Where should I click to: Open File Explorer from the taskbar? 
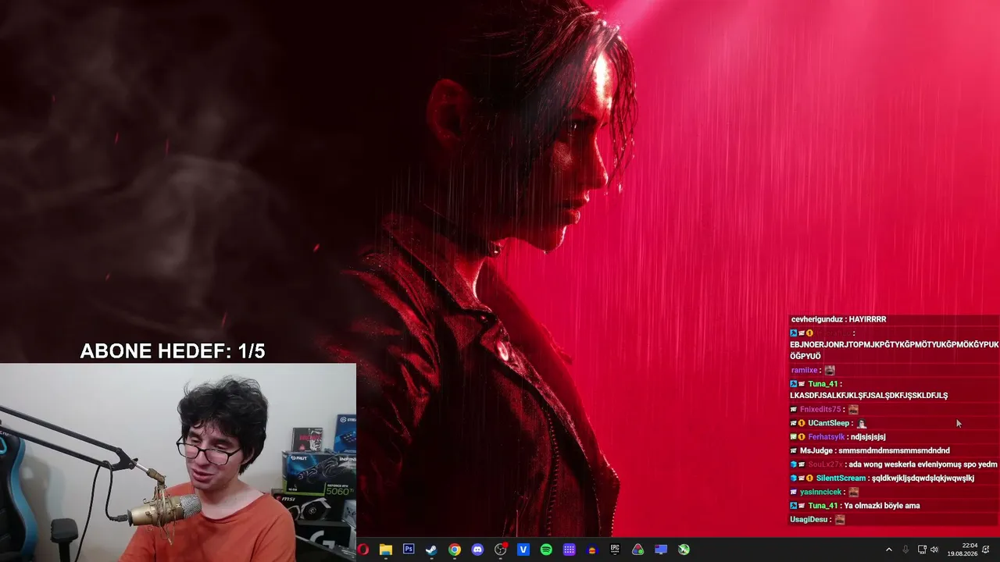386,550
